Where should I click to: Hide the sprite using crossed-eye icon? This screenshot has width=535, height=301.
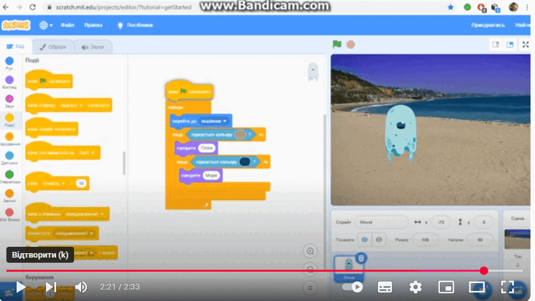pyautogui.click(x=379, y=240)
